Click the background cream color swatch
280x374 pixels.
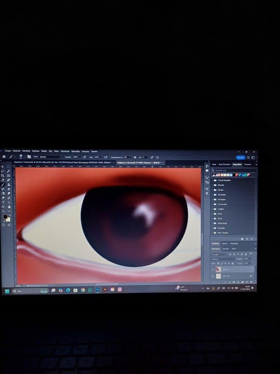click(x=8, y=220)
